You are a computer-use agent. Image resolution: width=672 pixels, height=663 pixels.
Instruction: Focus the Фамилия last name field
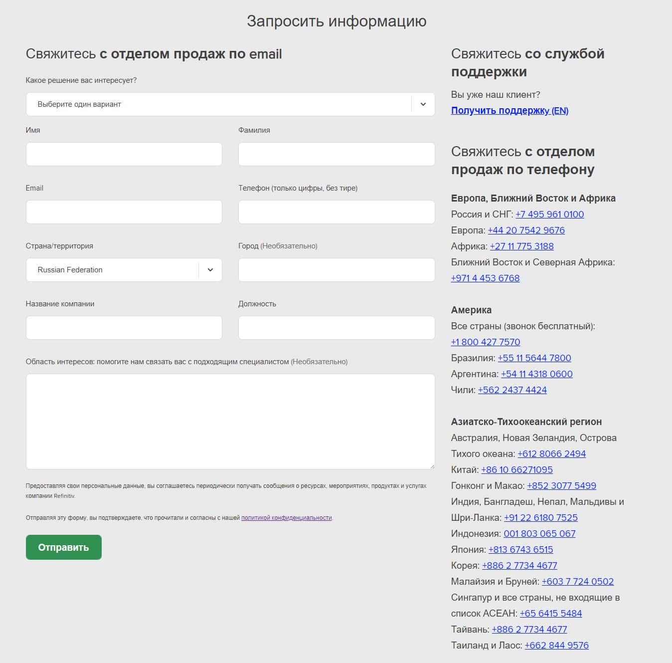(336, 154)
